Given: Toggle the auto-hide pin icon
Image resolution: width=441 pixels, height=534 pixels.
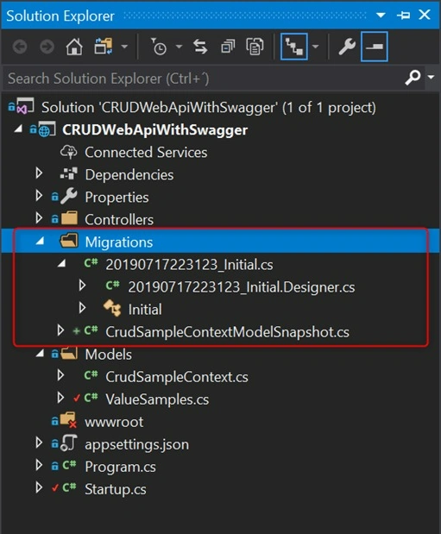Looking at the screenshot, I should (x=404, y=15).
